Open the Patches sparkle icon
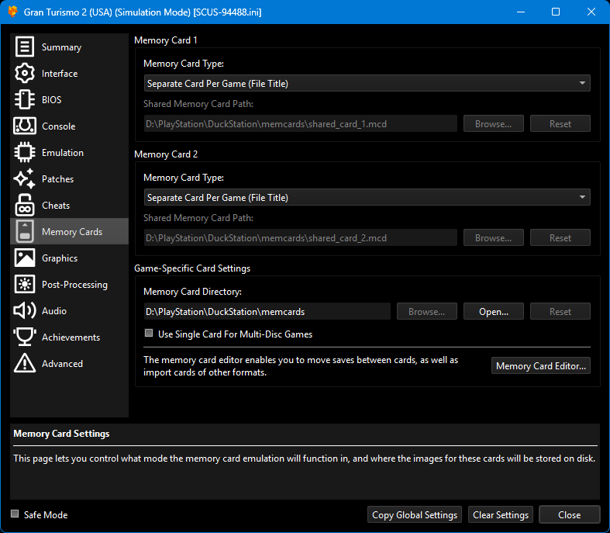This screenshot has height=533, width=610. tap(25, 179)
